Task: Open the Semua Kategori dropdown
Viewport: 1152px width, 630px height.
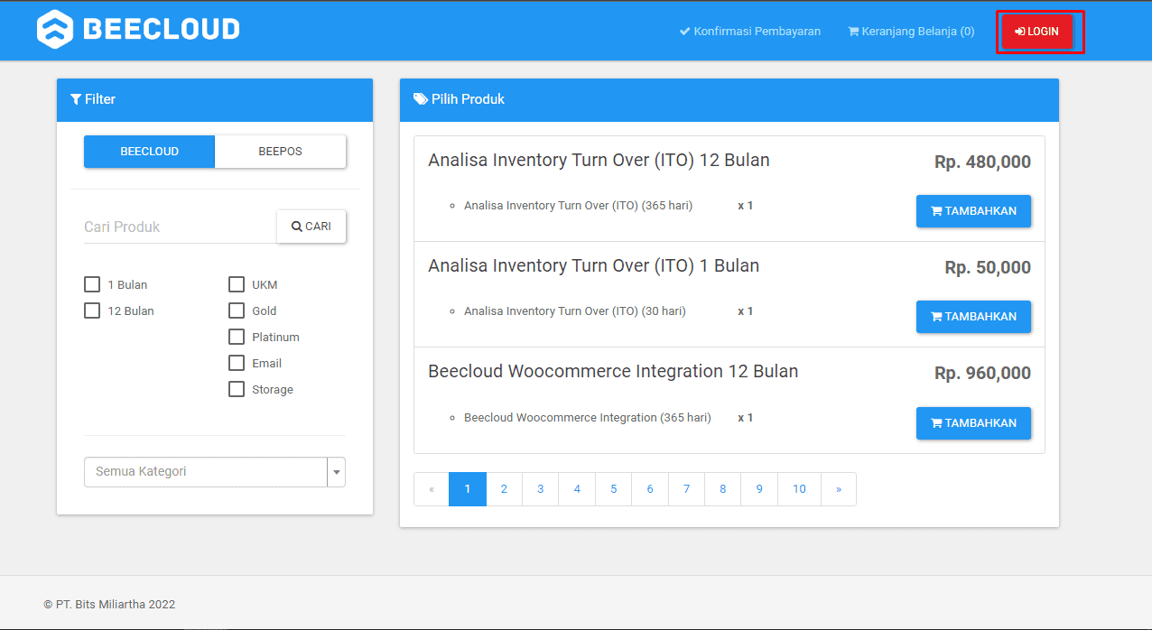Action: click(215, 472)
